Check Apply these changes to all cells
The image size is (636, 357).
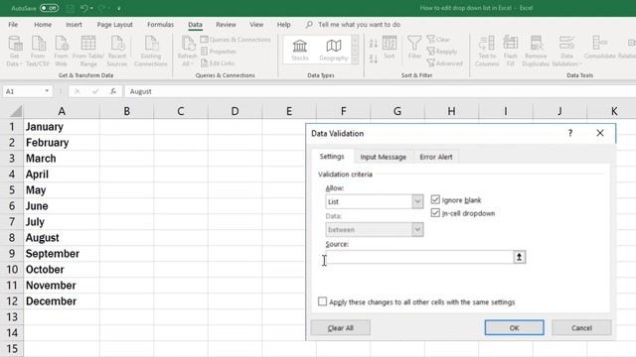tap(322, 301)
